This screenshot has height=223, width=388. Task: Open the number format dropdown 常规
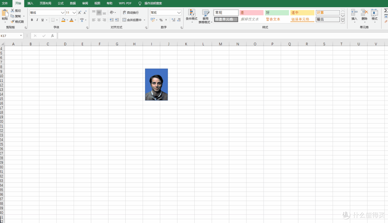click(x=166, y=13)
